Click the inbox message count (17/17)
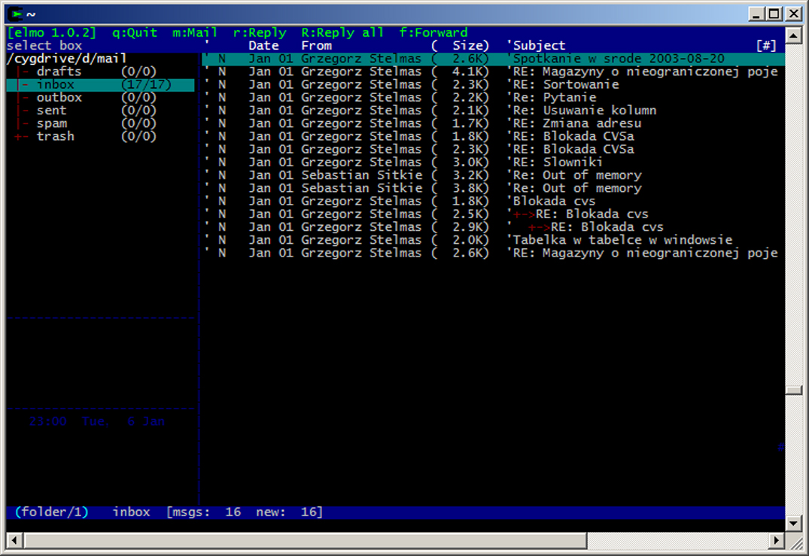809x556 pixels. (x=146, y=84)
